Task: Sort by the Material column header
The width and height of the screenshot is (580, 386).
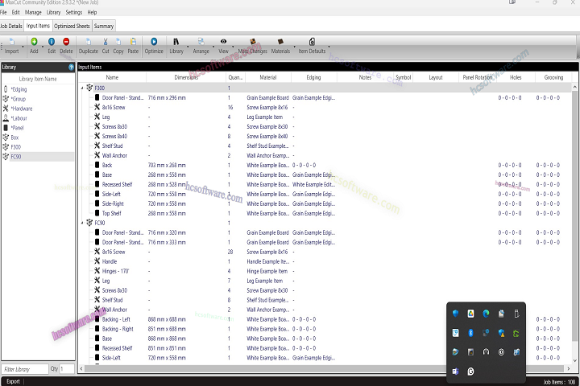Action: 267,77
